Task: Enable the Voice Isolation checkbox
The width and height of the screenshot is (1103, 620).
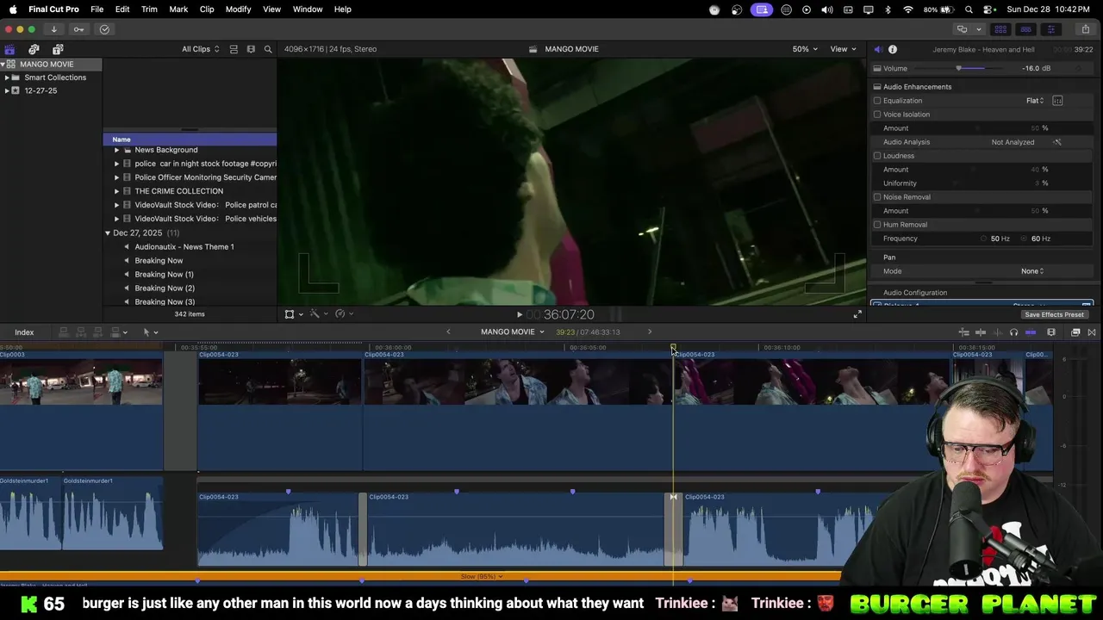Action: pos(877,115)
